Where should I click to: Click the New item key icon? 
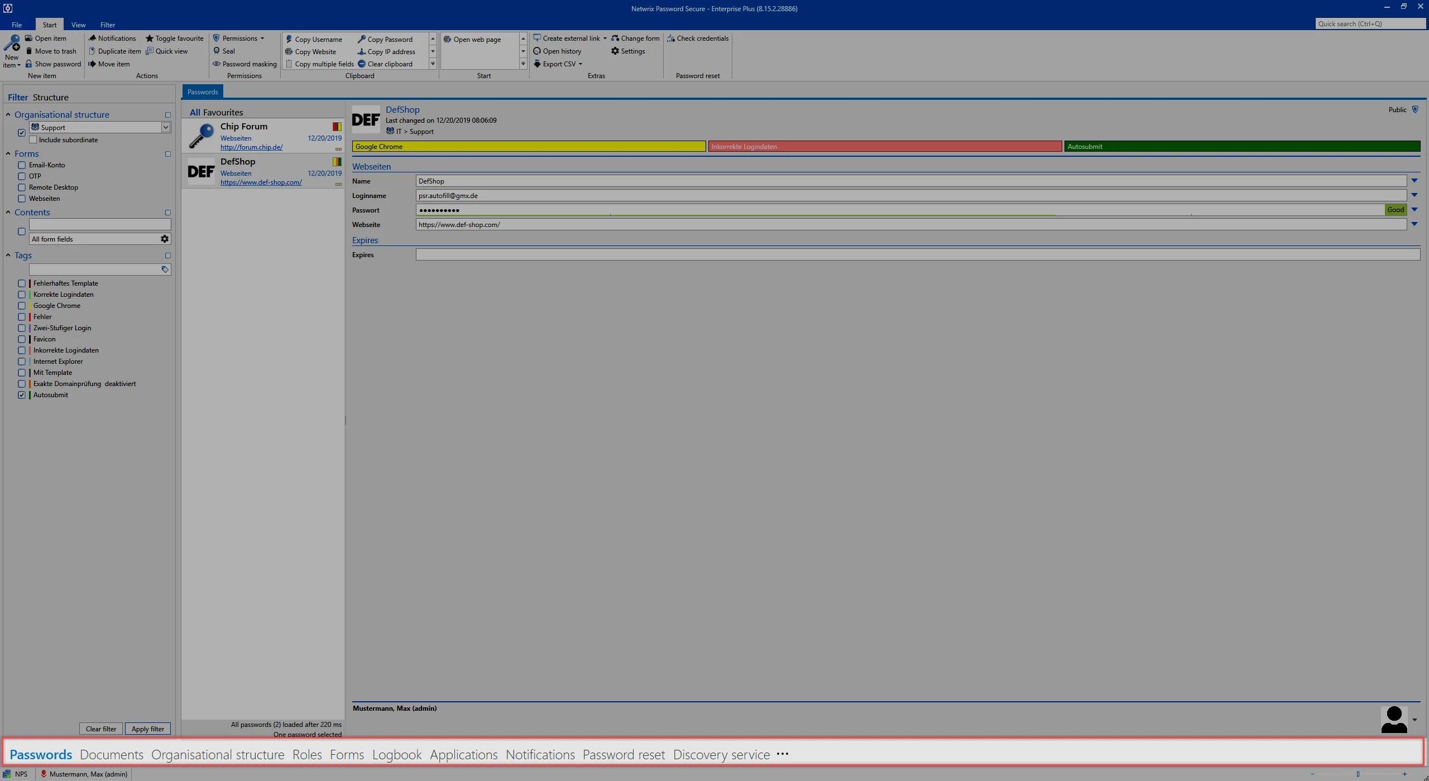click(x=12, y=43)
